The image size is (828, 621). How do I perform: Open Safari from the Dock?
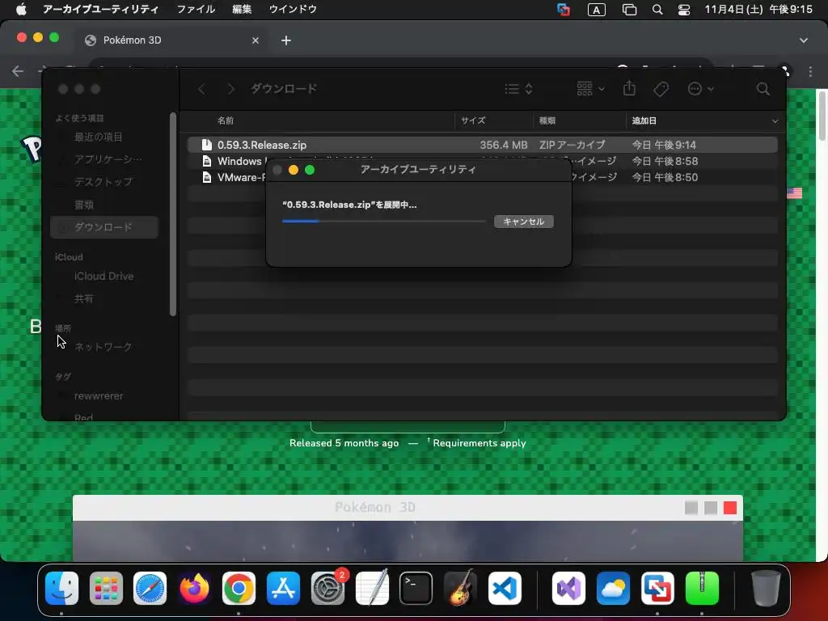pos(150,588)
